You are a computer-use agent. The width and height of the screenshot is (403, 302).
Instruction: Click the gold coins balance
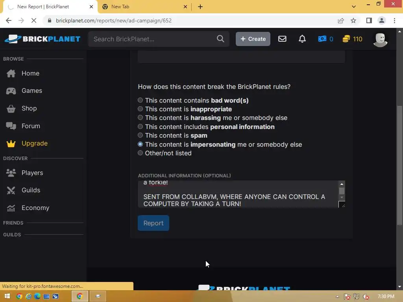pos(352,39)
